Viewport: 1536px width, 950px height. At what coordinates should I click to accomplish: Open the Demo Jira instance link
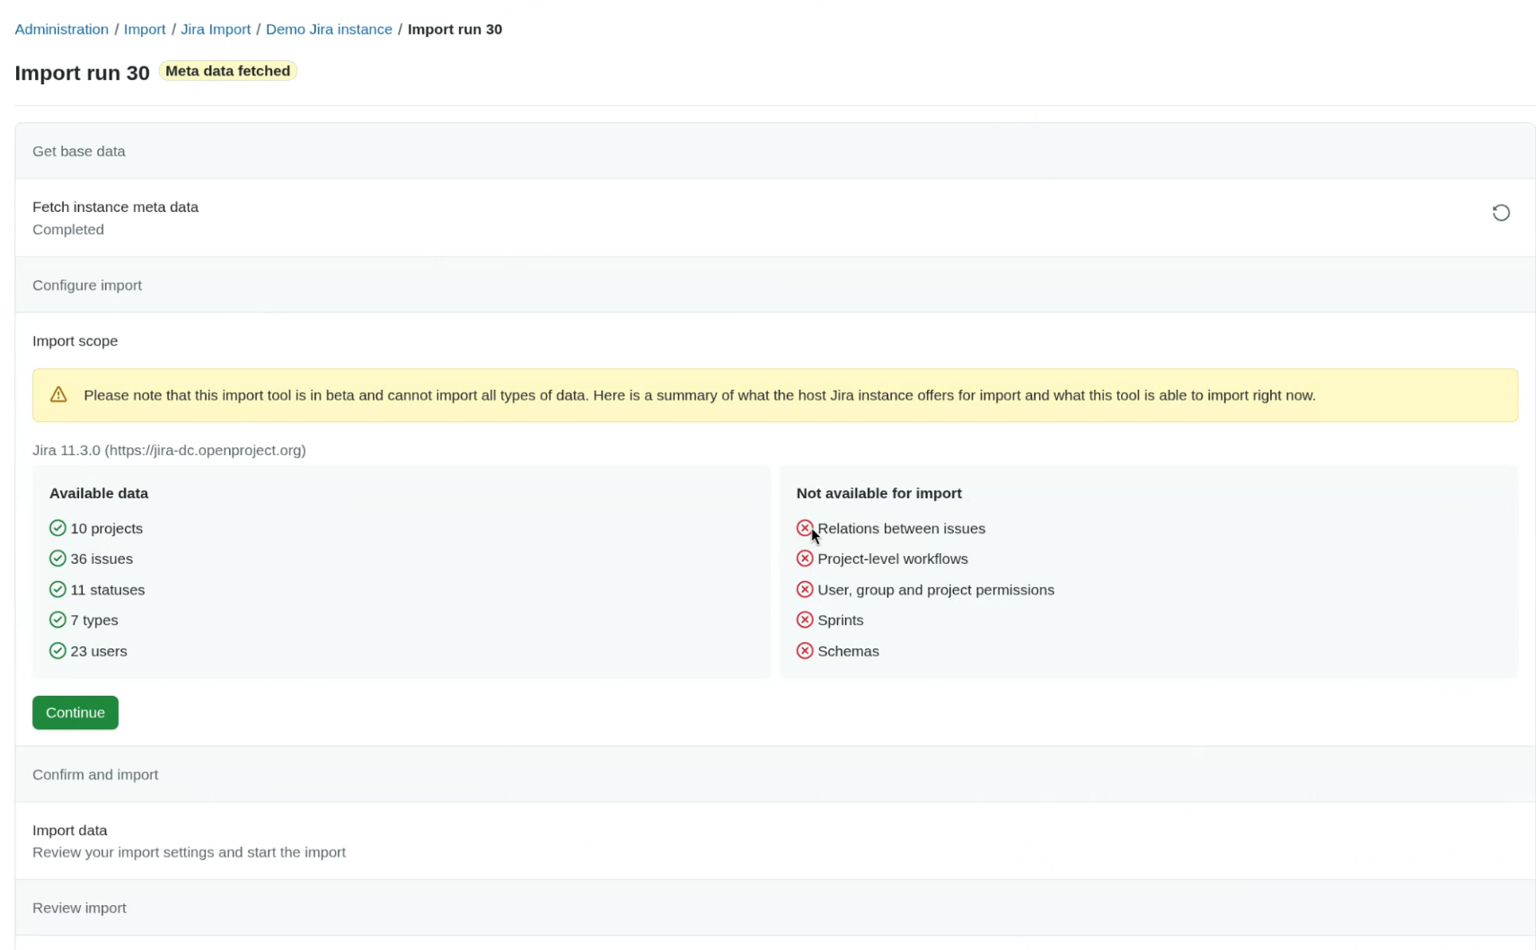[329, 29]
